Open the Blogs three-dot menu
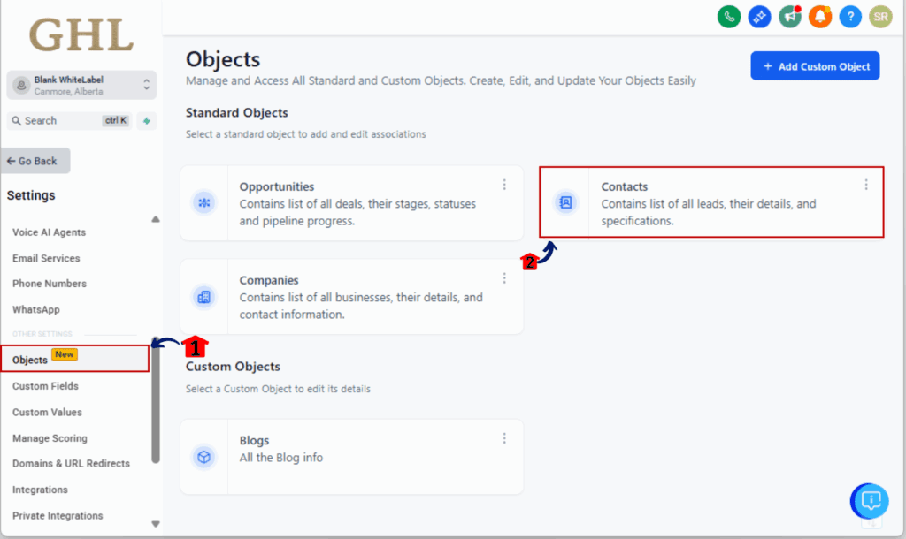This screenshot has width=906, height=539. tap(504, 438)
